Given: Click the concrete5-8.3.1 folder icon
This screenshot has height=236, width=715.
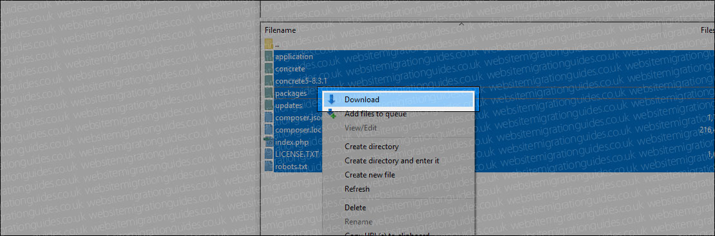Looking at the screenshot, I should tap(269, 81).
